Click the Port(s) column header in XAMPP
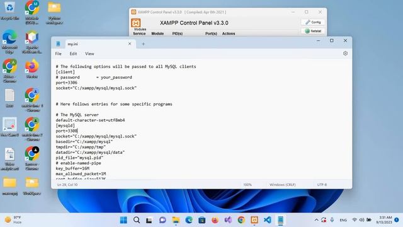Viewport: 403px width, 227px height. pos(211,33)
